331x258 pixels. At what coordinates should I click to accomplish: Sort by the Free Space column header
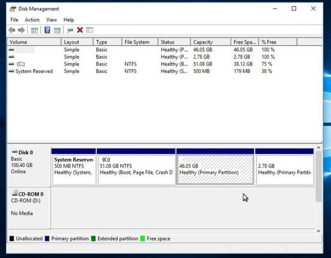pos(245,42)
